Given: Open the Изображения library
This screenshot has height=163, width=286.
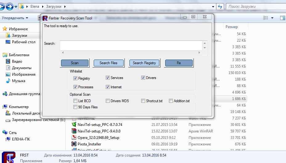Looking at the screenshot, I should [x=23, y=74].
